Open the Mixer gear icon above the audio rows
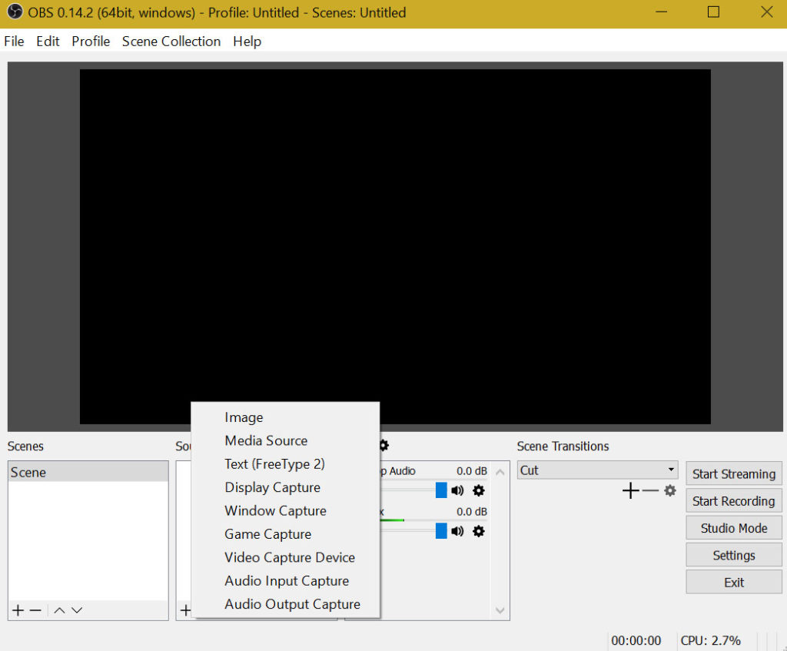This screenshot has height=651, width=787. [x=384, y=445]
